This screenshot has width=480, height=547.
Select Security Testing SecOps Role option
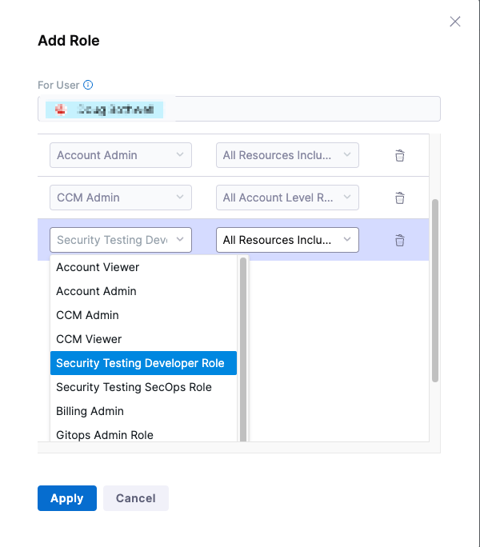[134, 387]
